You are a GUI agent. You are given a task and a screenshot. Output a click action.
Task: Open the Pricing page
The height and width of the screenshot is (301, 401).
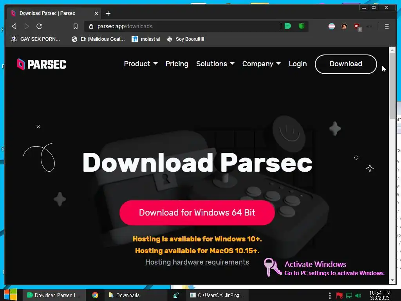pyautogui.click(x=177, y=64)
